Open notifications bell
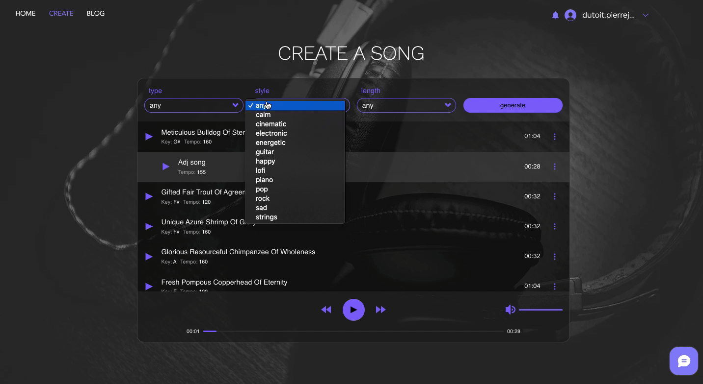The image size is (703, 384). tap(555, 15)
